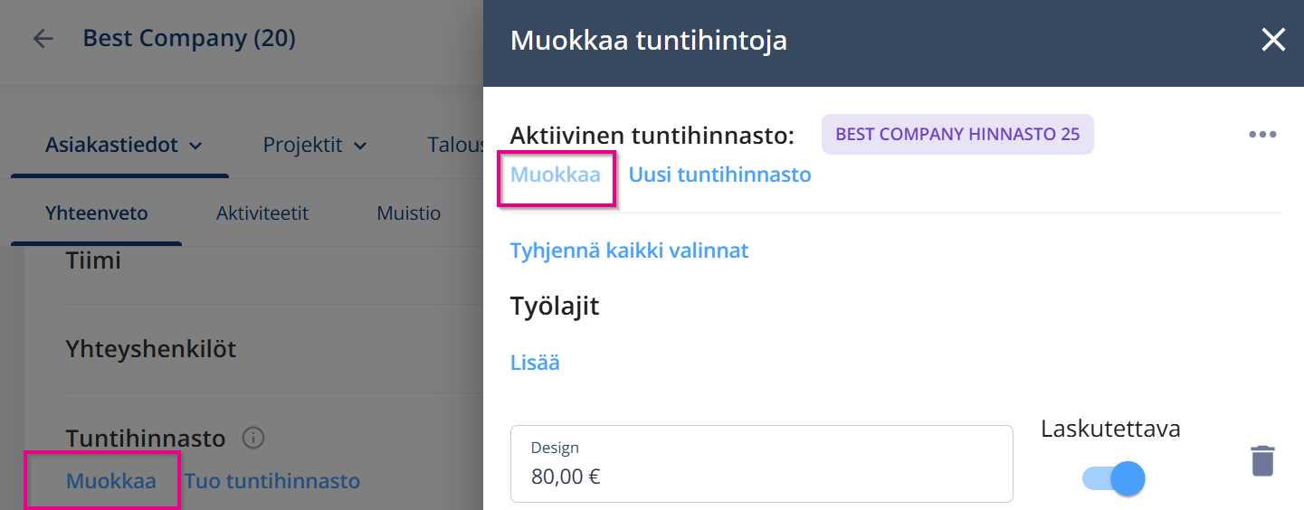Expand the Projektit dropdown

coord(315,145)
